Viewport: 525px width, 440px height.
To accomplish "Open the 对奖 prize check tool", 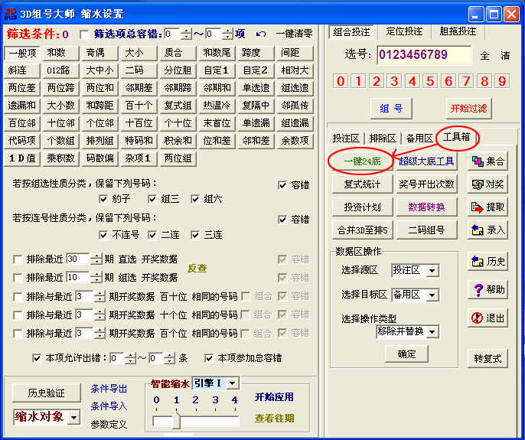I will [x=487, y=184].
